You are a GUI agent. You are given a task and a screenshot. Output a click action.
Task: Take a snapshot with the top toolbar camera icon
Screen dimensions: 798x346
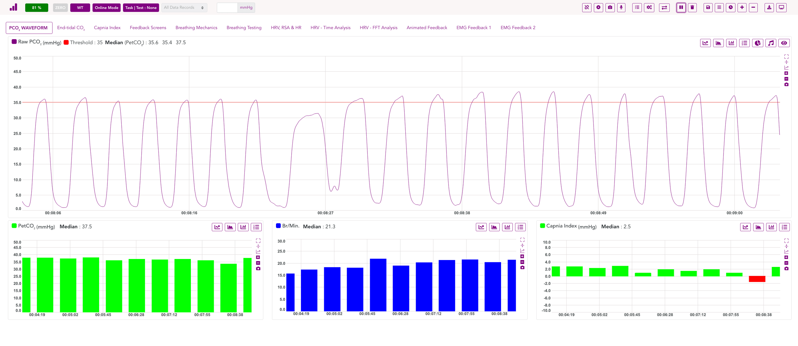click(x=610, y=7)
